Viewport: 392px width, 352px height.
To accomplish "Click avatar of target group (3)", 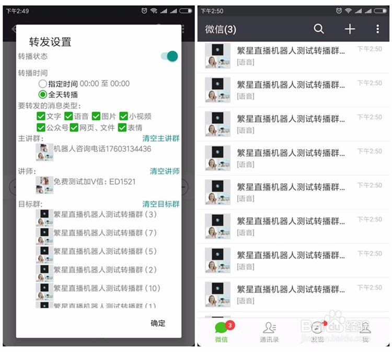I will pos(44,218).
